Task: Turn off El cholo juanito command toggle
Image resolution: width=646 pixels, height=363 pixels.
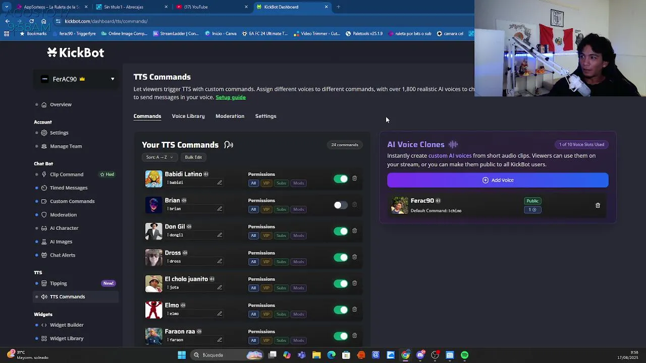Action: (341, 284)
